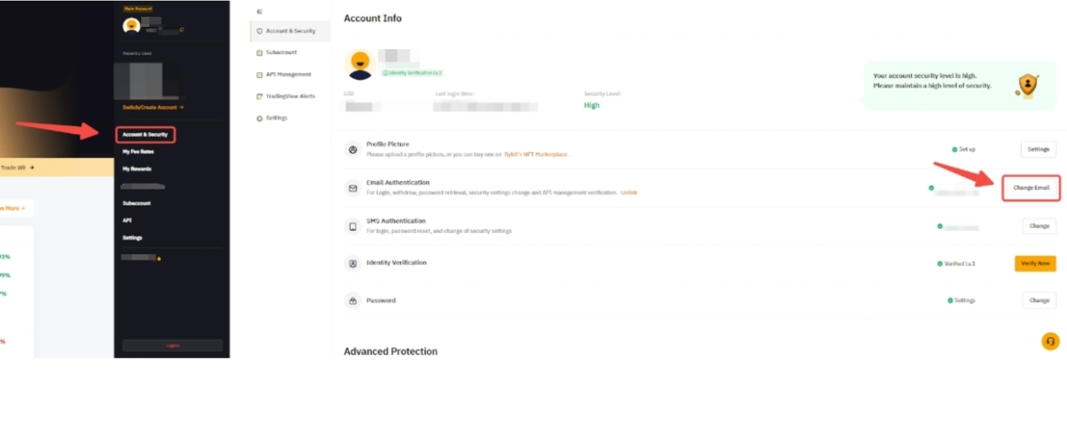
Task: Open Bybit's NFT Marketplace link
Action: click(536, 154)
